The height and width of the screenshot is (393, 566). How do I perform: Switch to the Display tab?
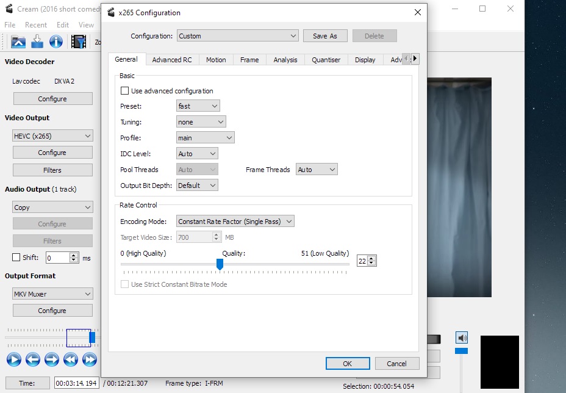click(x=365, y=60)
